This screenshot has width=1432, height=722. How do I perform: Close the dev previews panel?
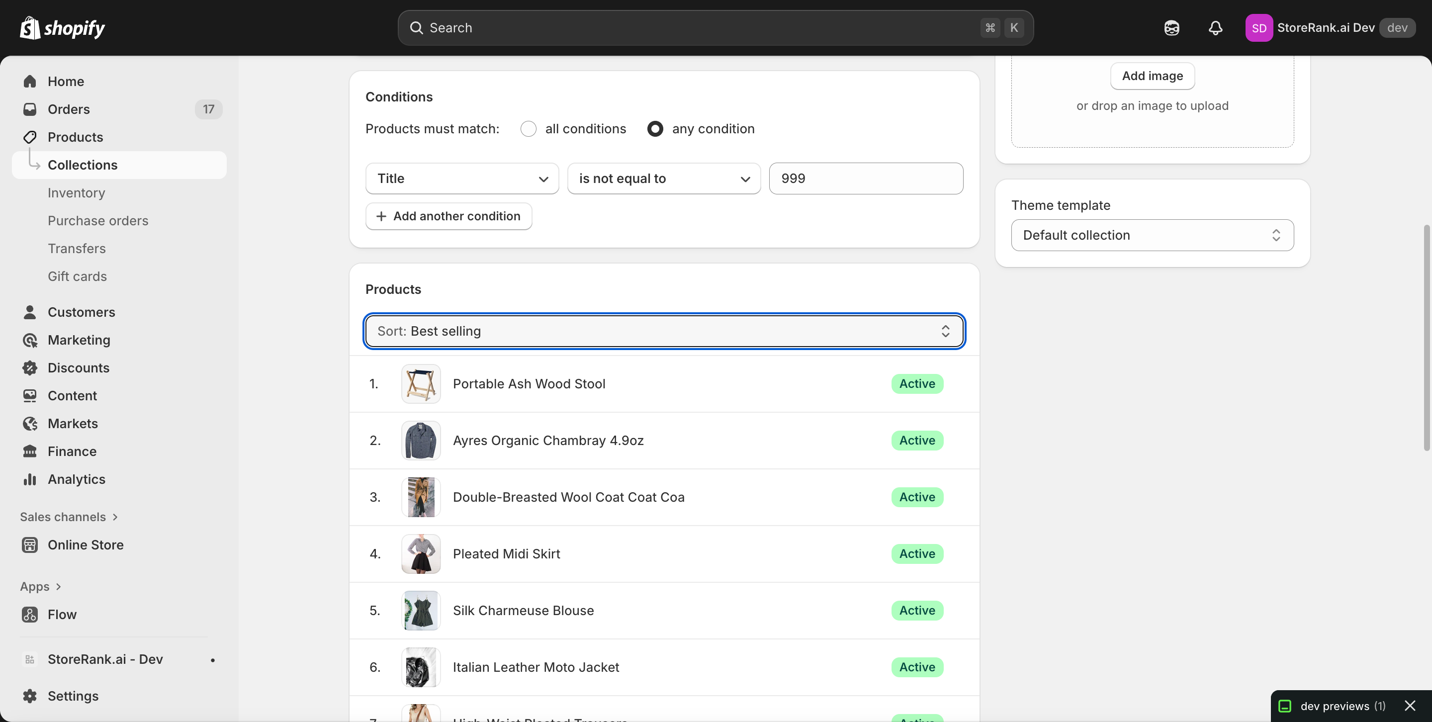coord(1410,706)
